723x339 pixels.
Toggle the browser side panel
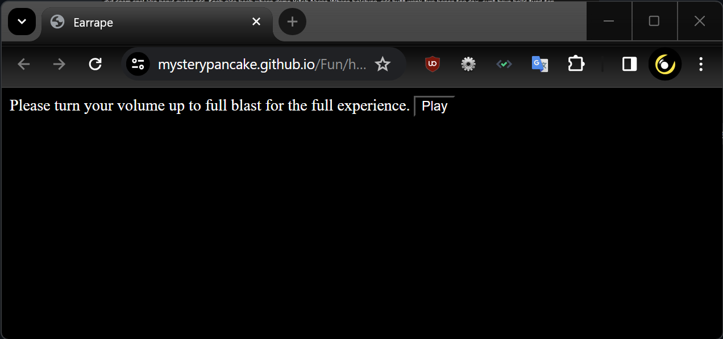[x=629, y=64]
